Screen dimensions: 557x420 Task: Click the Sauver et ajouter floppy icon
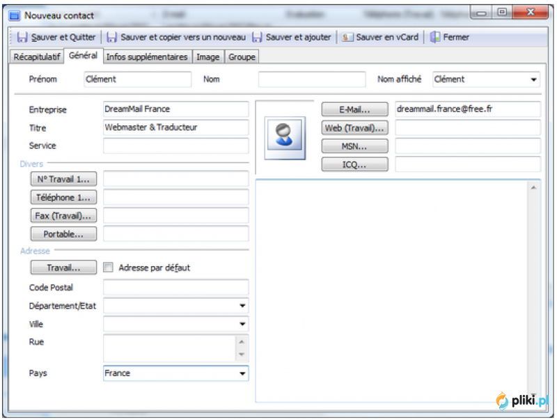[257, 37]
